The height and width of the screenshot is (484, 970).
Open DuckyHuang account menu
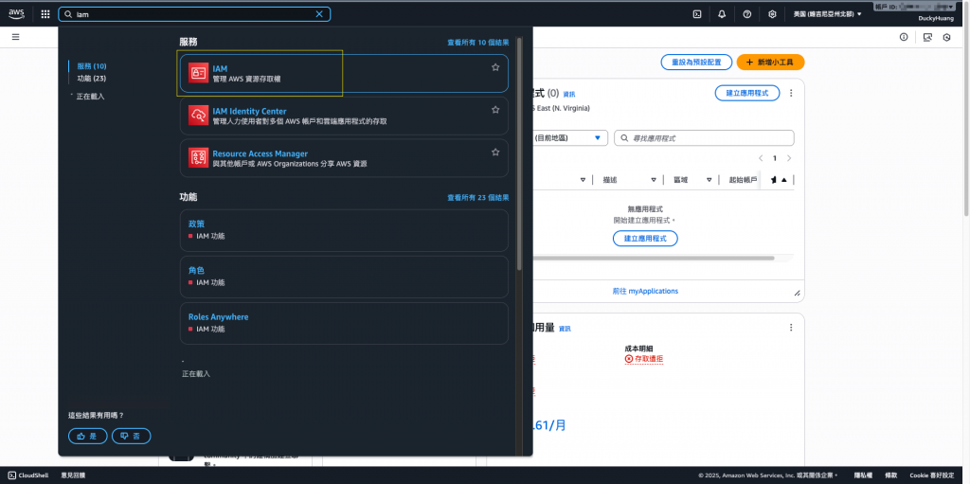pyautogui.click(x=934, y=19)
